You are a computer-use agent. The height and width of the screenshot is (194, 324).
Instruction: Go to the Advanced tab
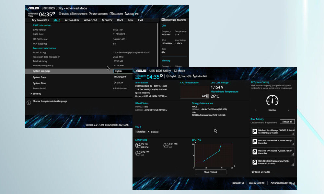[90, 20]
